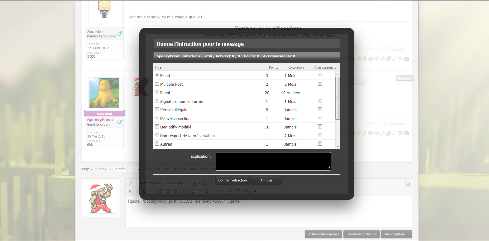Screen dimensions: 489x241
Task: Enable the Avertissement checkbox for Multiple Post
Action: click(x=320, y=84)
